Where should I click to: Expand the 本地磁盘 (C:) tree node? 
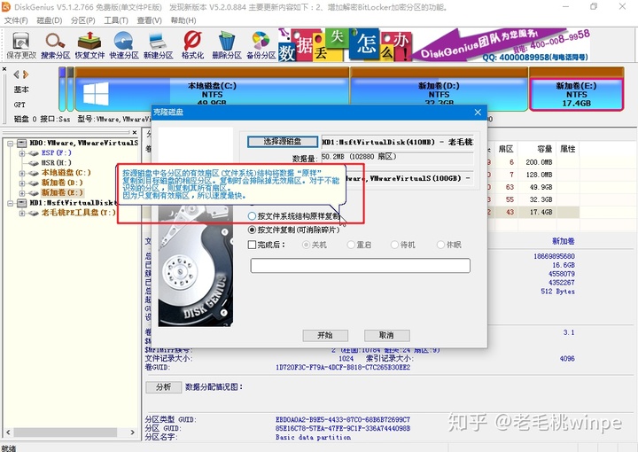tap(22, 174)
